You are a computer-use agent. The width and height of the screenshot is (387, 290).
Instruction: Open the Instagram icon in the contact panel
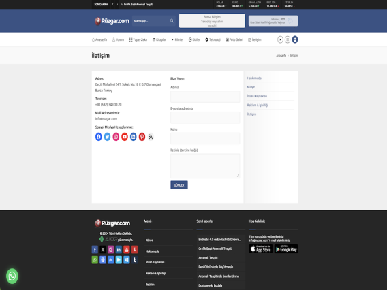(116, 137)
